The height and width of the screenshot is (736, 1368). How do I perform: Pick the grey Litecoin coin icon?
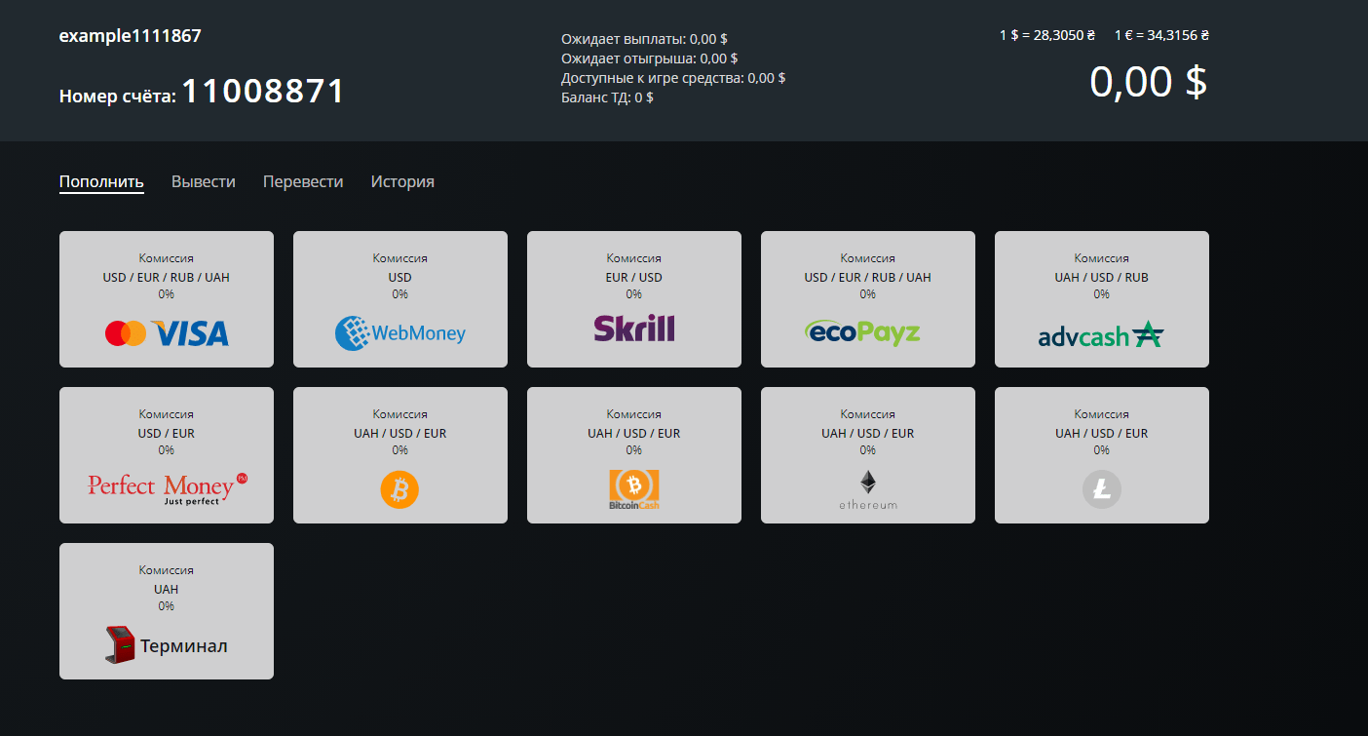[x=1102, y=489]
